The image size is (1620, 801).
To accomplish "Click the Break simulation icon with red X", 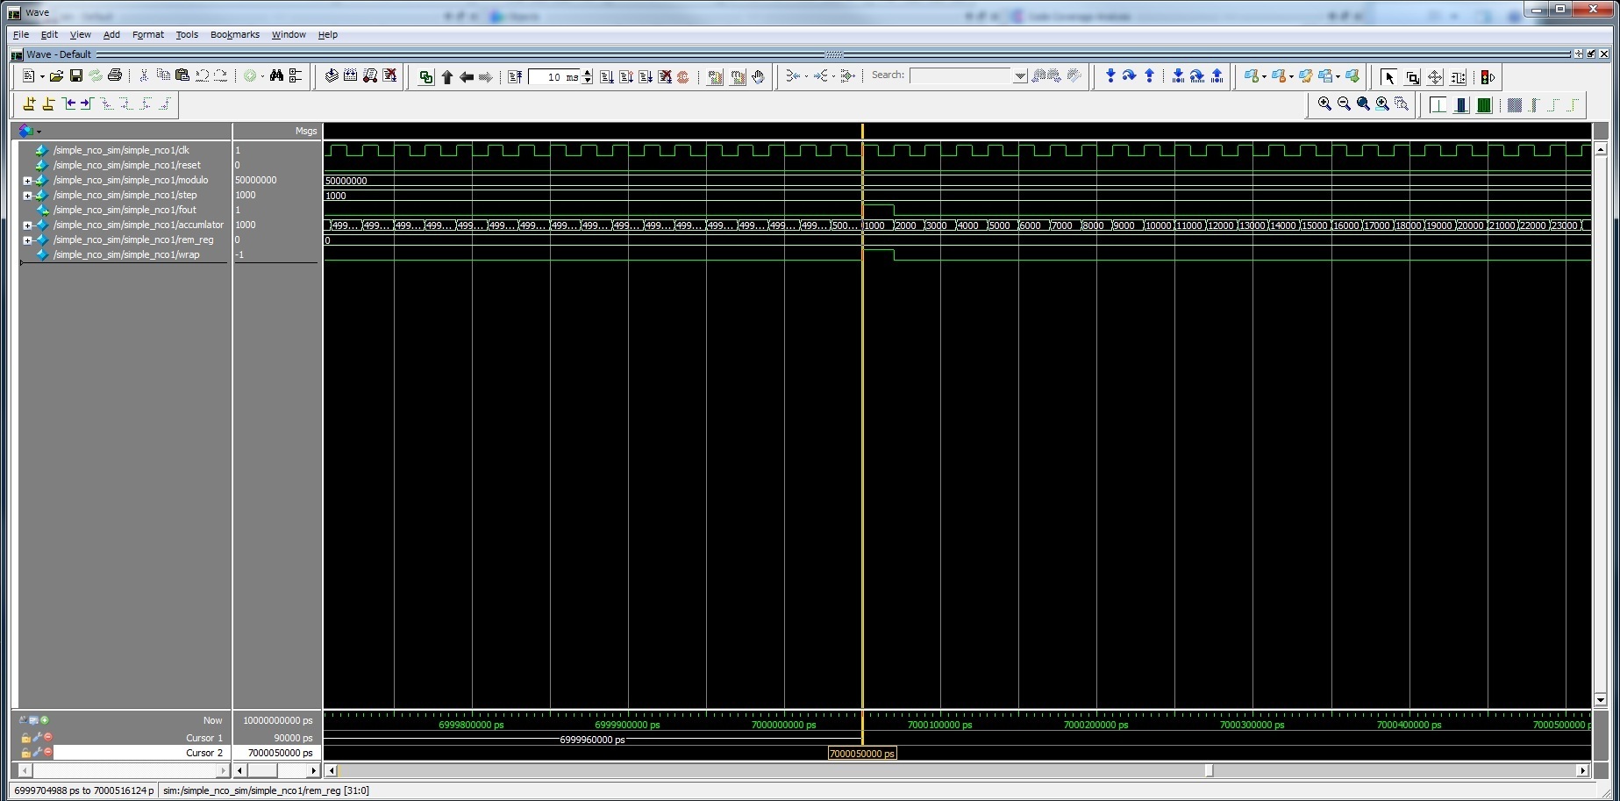I will [665, 76].
